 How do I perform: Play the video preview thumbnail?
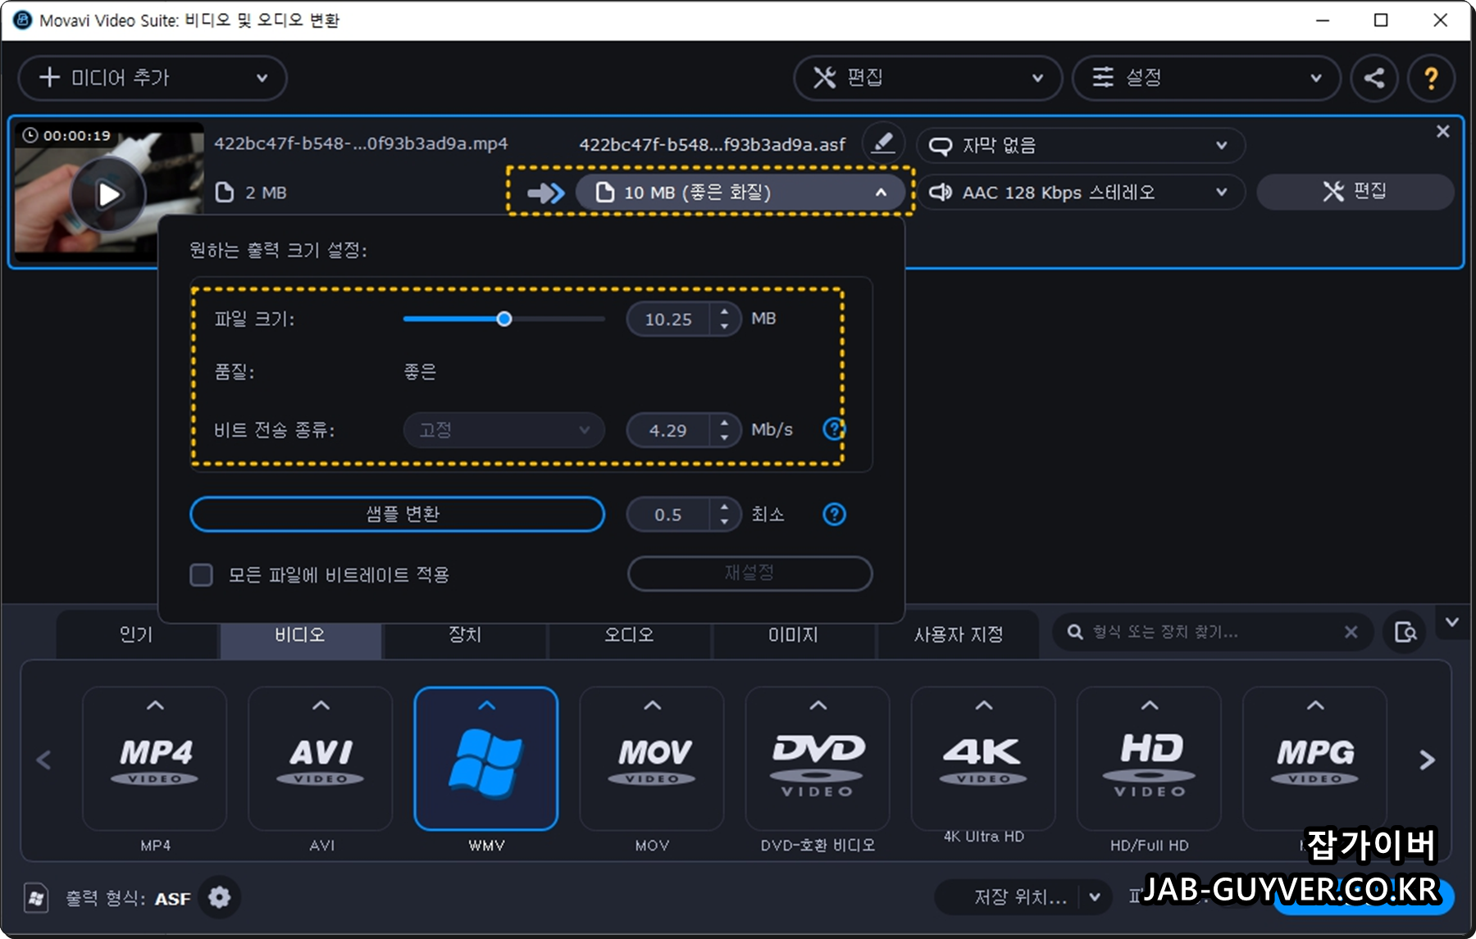click(108, 194)
